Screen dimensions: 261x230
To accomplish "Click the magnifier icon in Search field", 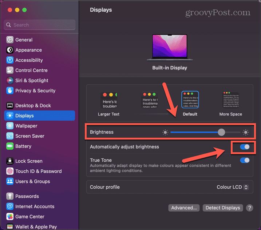I will tap(8, 25).
